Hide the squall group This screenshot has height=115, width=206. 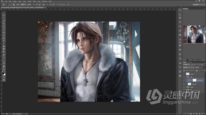pos(184,87)
